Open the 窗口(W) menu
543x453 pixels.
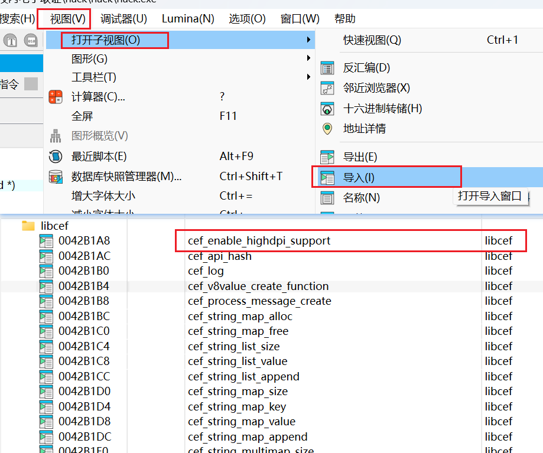(x=300, y=19)
